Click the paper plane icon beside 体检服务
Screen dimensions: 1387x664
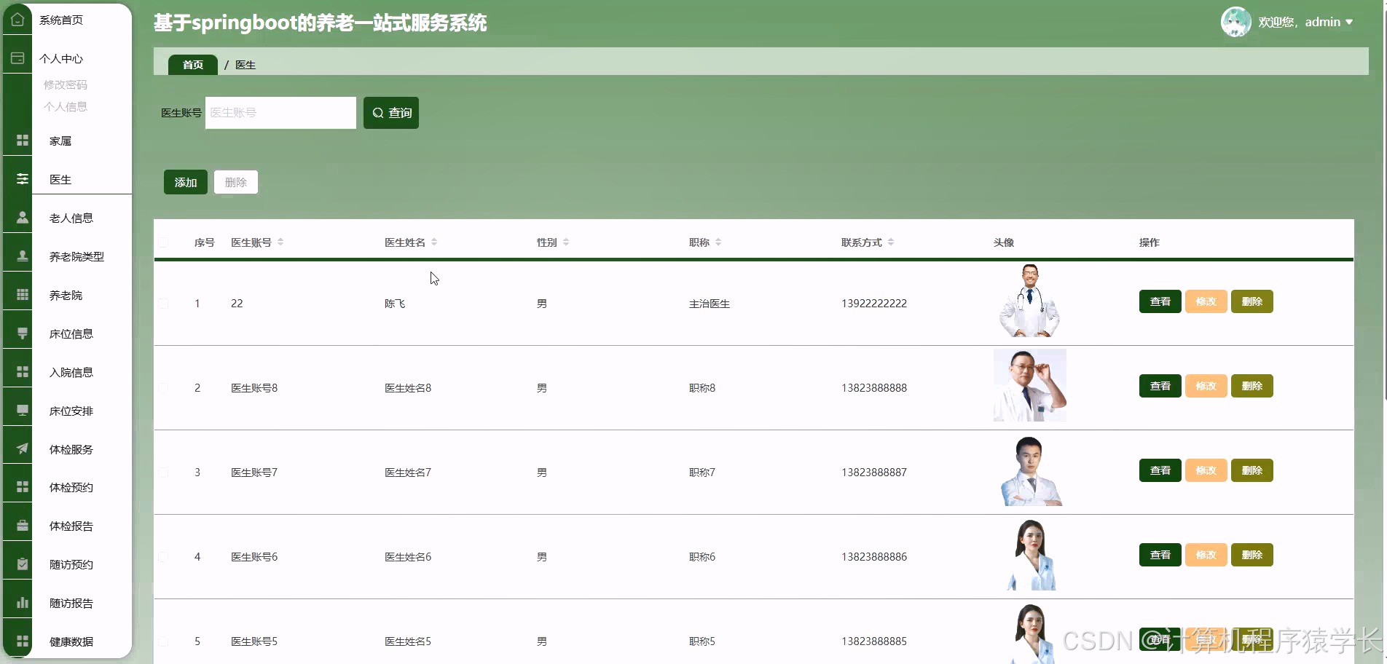(23, 449)
